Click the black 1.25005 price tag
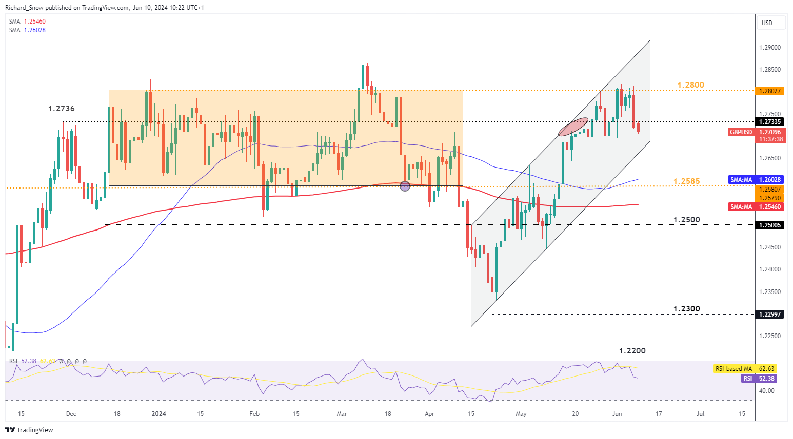 770,225
